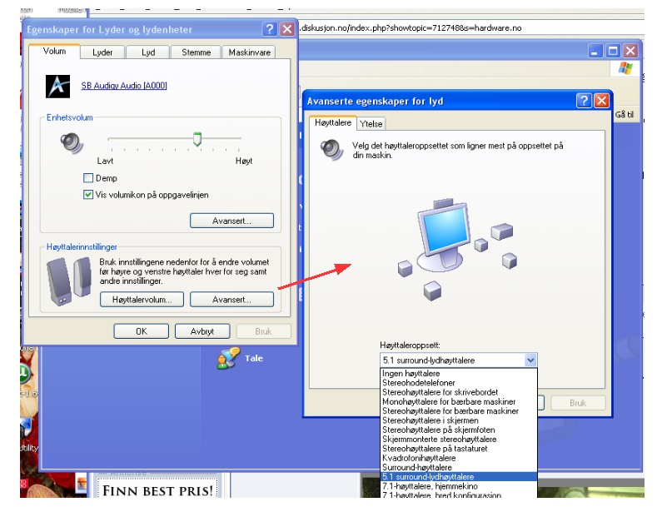
Task: Maximize the background Control Panel window
Action: tap(613, 51)
